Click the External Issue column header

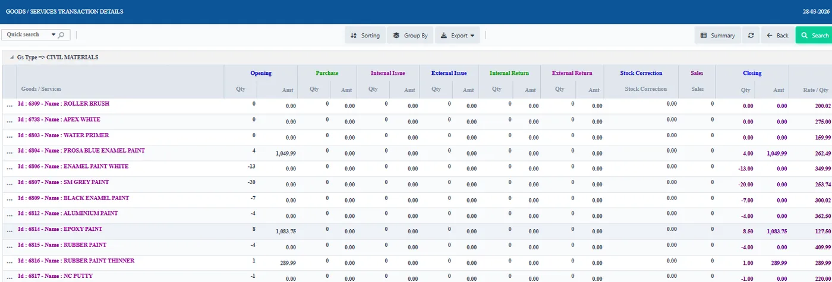point(450,74)
